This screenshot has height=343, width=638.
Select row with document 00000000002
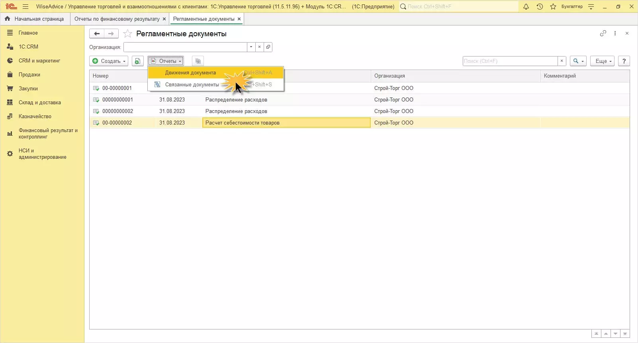[x=117, y=111]
